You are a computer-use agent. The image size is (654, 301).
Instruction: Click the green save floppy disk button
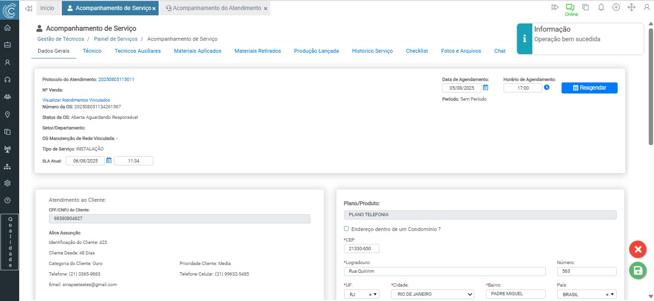click(x=637, y=271)
